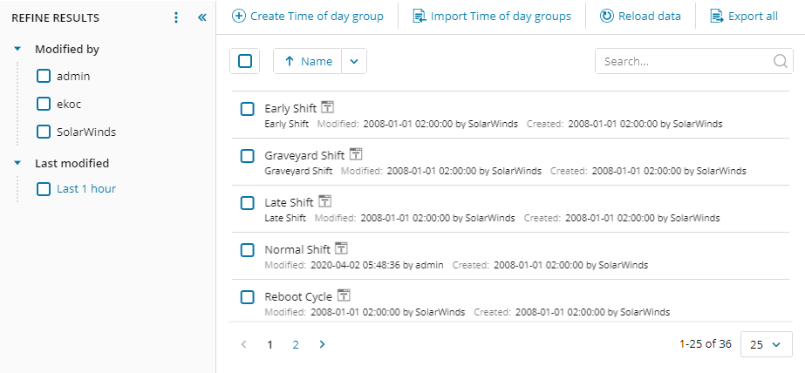805x373 pixels.
Task: Click the schedule icon next to Early Shift
Action: pos(328,107)
